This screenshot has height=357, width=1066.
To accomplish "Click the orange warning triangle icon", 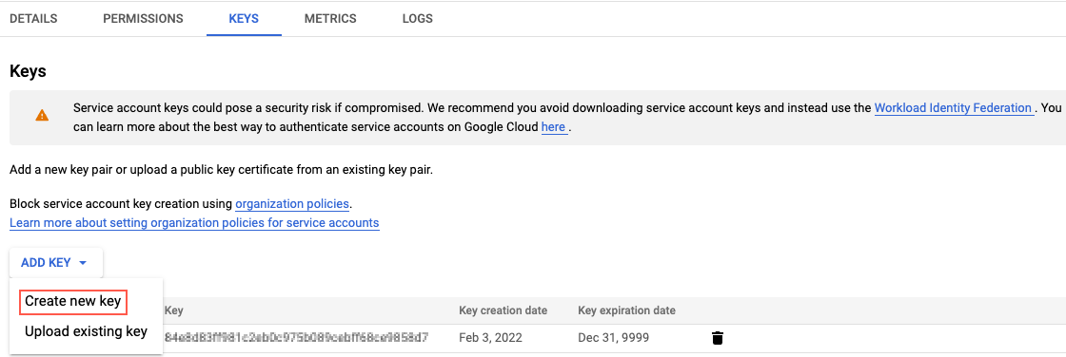I will tap(42, 116).
